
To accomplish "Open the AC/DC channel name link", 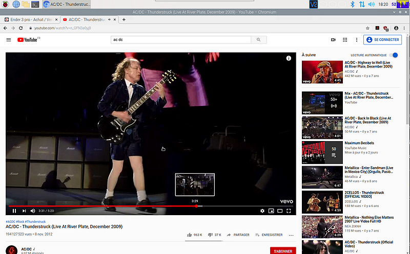I will pos(27,249).
